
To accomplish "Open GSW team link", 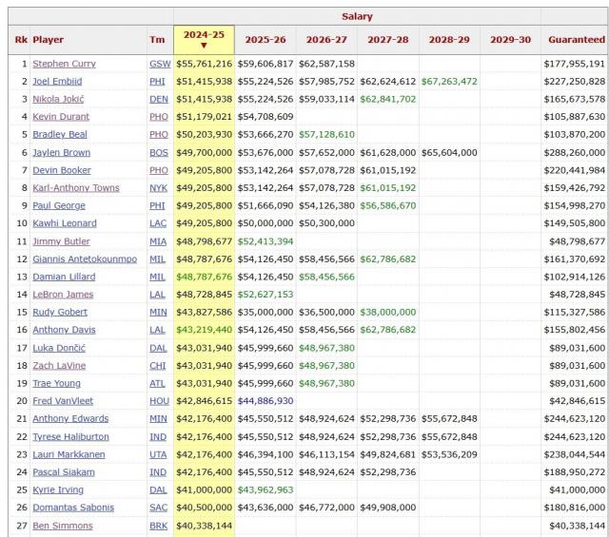I will pyautogui.click(x=159, y=64).
